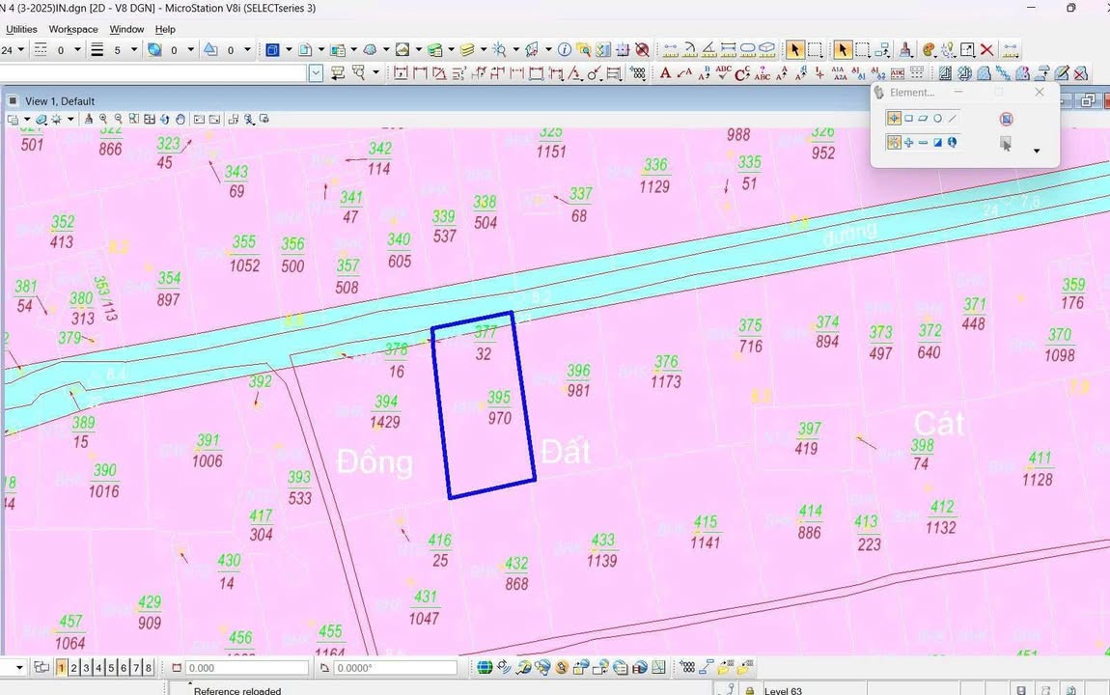Screen dimensions: 1110x695
Task: Click the Delete Element red X icon
Action: 986,50
